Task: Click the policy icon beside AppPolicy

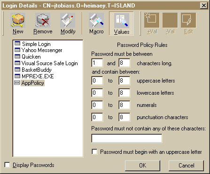Action: pyautogui.click(x=17, y=83)
